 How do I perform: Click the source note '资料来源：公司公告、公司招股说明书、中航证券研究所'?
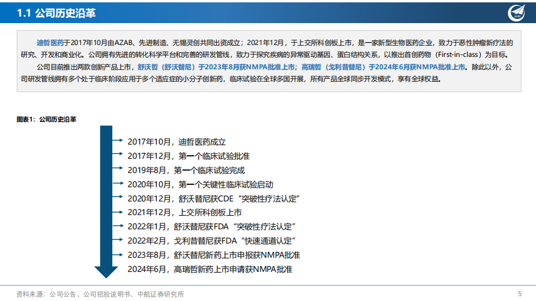coord(100,294)
